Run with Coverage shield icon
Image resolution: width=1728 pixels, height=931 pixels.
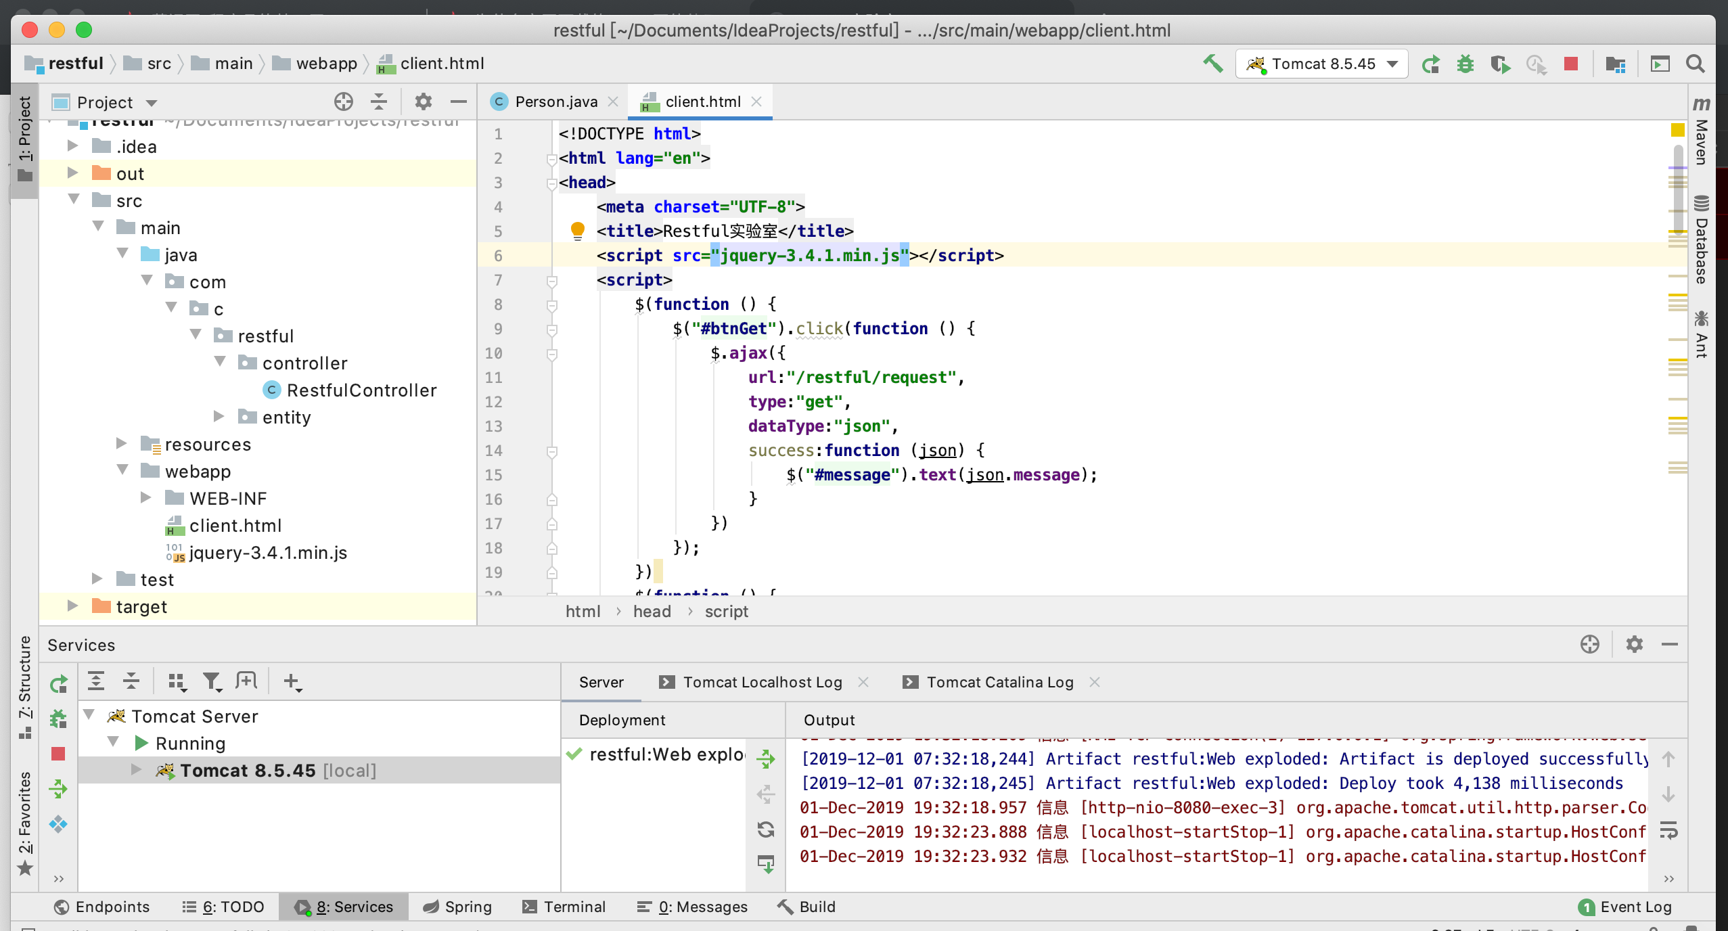pyautogui.click(x=1500, y=64)
